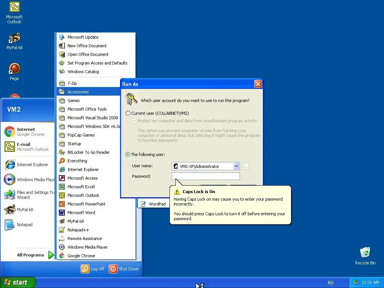Viewport: 384px width, 288px height.
Task: Open Notepad from Start menu left pane
Action: (27, 225)
